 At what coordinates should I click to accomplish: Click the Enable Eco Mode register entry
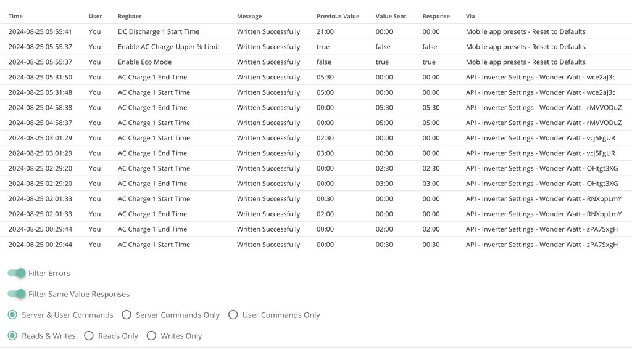click(144, 62)
